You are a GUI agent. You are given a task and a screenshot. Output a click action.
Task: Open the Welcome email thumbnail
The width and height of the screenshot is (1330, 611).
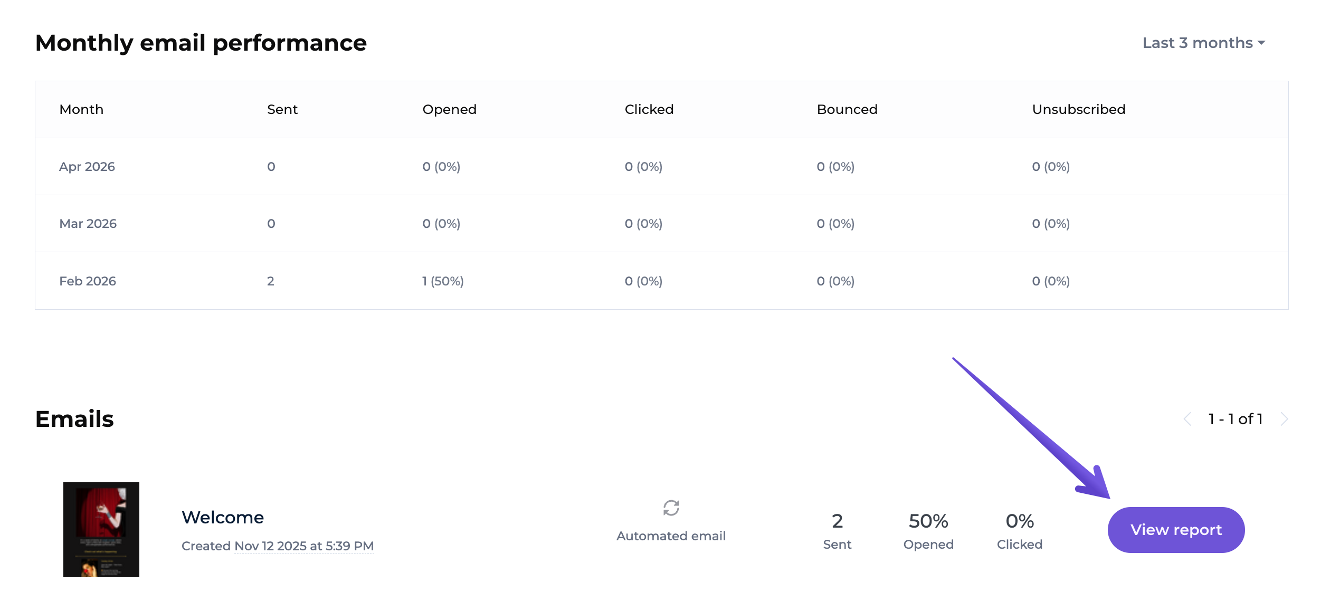click(x=101, y=529)
